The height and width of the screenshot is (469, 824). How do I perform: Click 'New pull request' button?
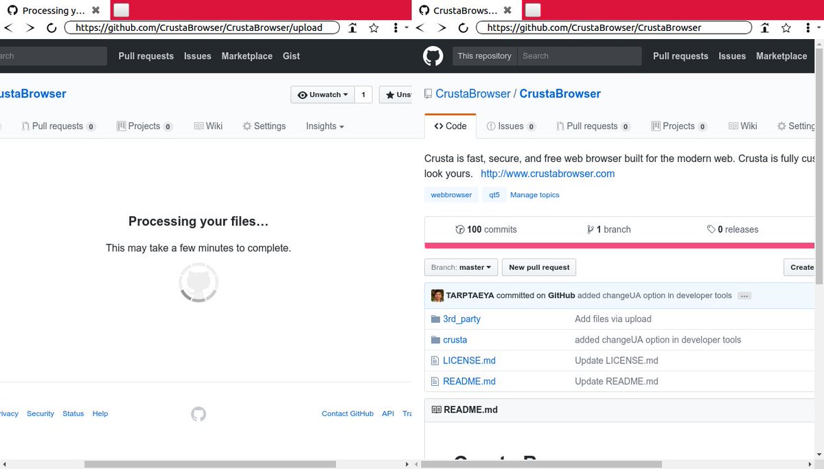coord(539,267)
